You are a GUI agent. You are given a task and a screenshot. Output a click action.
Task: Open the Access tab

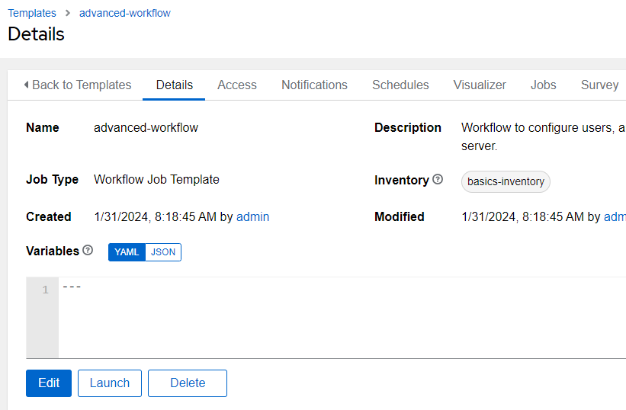[237, 85]
